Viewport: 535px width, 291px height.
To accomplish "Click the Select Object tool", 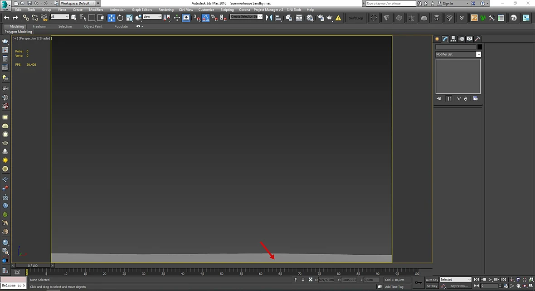I will pos(74,18).
